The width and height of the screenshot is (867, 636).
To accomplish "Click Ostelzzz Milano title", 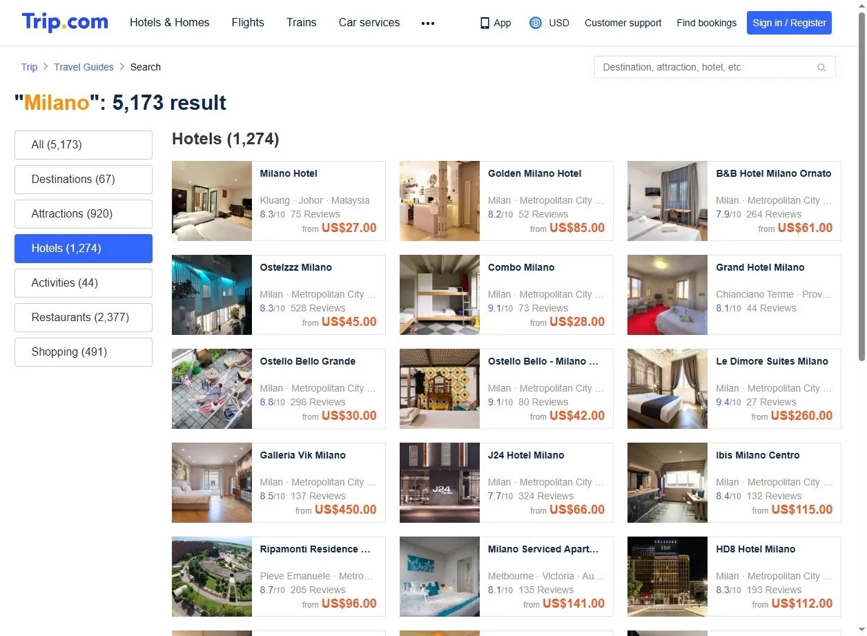I will [296, 267].
